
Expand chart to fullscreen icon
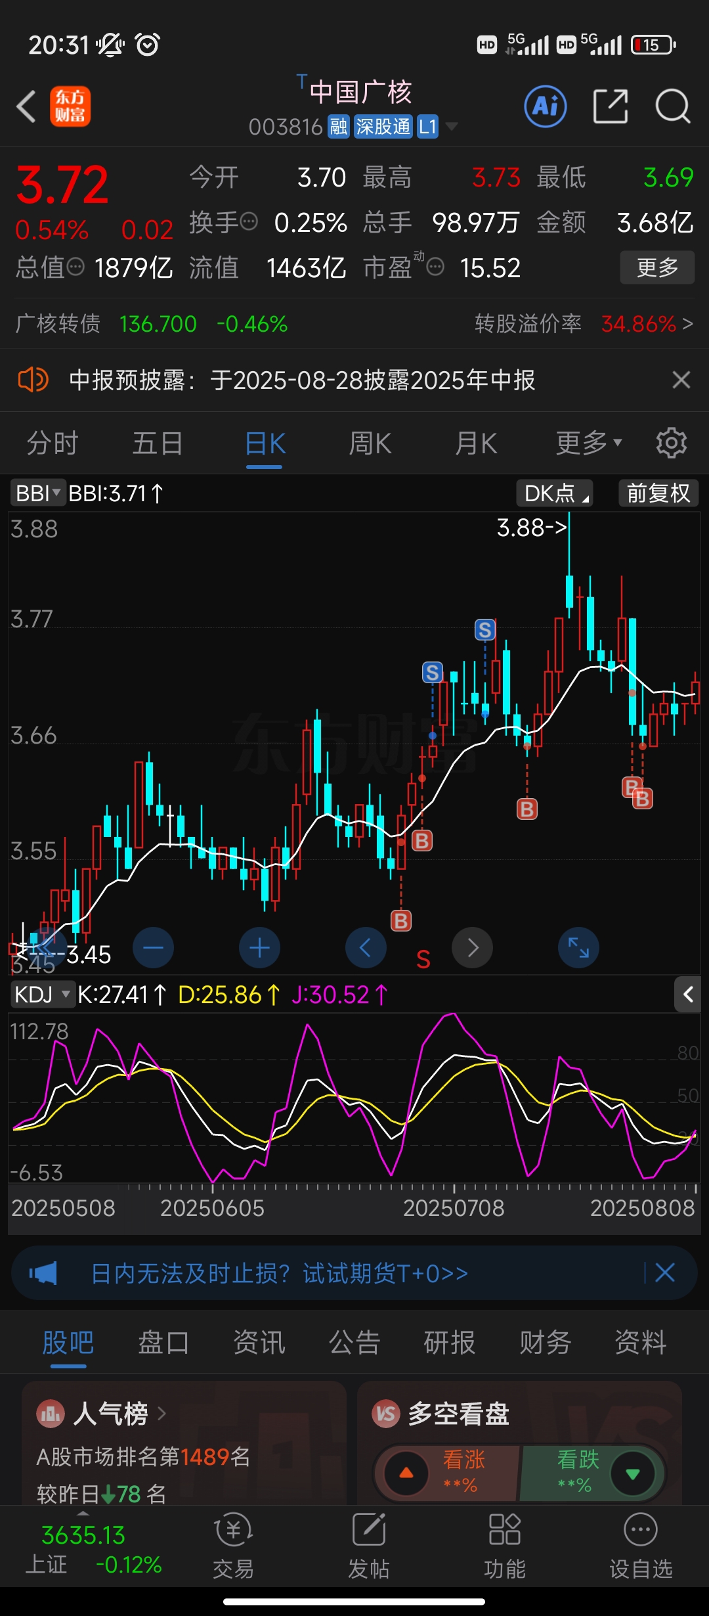point(578,947)
